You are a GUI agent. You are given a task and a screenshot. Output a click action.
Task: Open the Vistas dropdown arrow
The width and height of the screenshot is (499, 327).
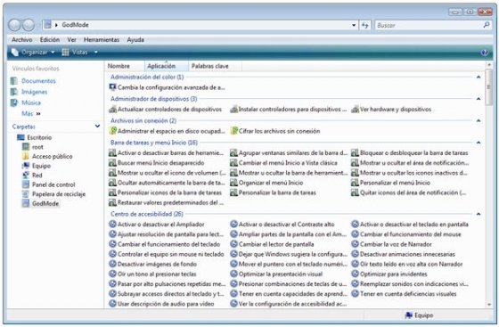click(x=96, y=53)
